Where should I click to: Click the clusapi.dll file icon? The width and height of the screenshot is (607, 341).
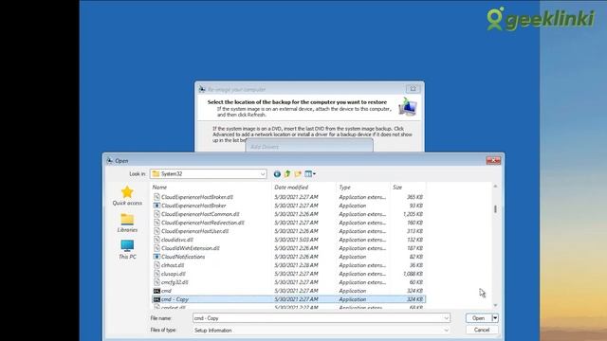tap(156, 274)
